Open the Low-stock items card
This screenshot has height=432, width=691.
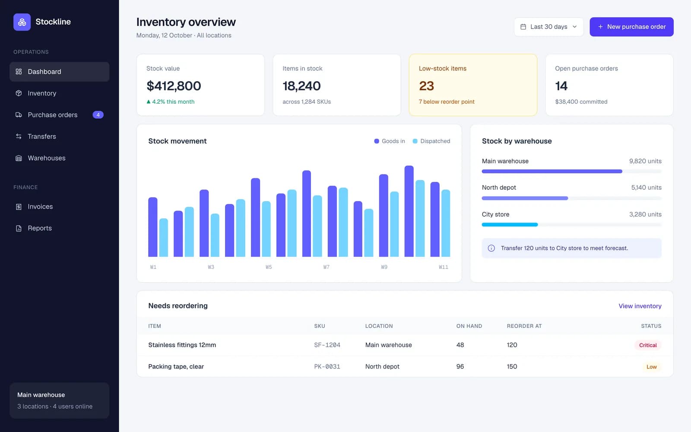coord(473,85)
